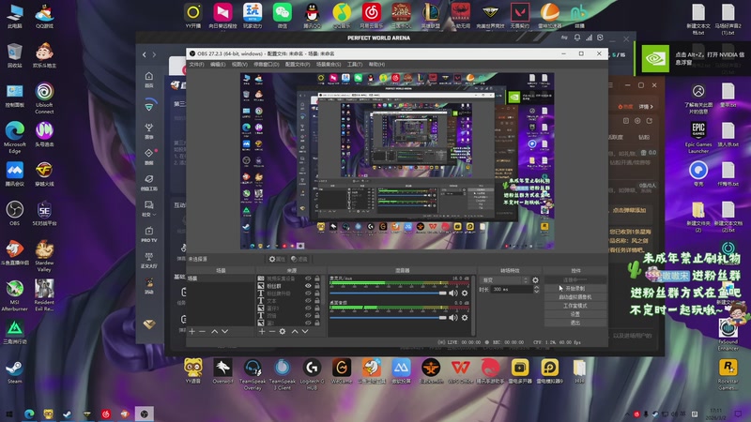Open Microsoft Edge desktop shortcut
The height and width of the screenshot is (422, 751).
pos(15,137)
